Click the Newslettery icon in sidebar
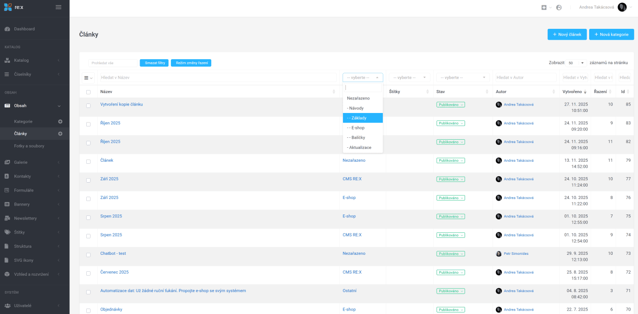 [7, 218]
